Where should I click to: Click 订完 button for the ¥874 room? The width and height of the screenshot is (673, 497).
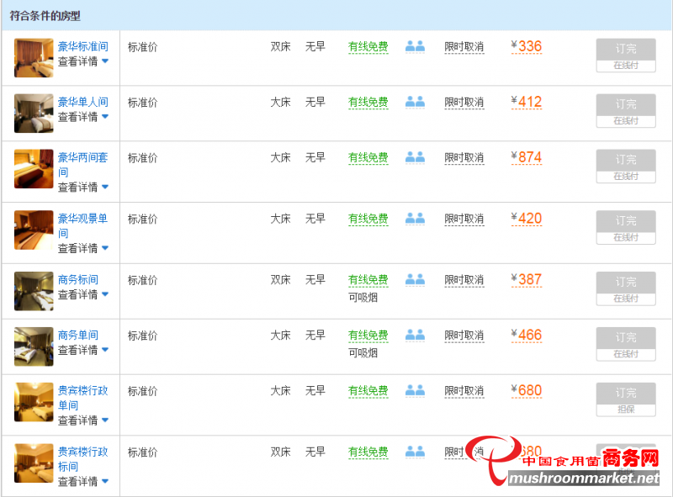tap(625, 160)
